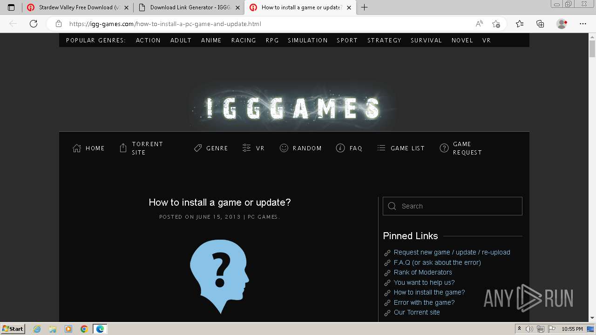Open Internet Explorer from the taskbar

pos(37,329)
